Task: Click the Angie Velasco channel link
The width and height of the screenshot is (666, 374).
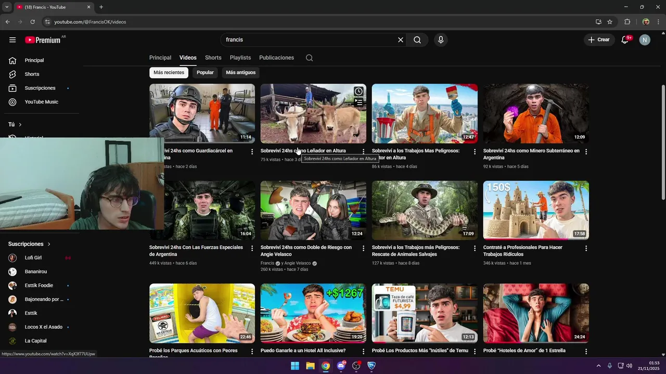Action: 298,263
